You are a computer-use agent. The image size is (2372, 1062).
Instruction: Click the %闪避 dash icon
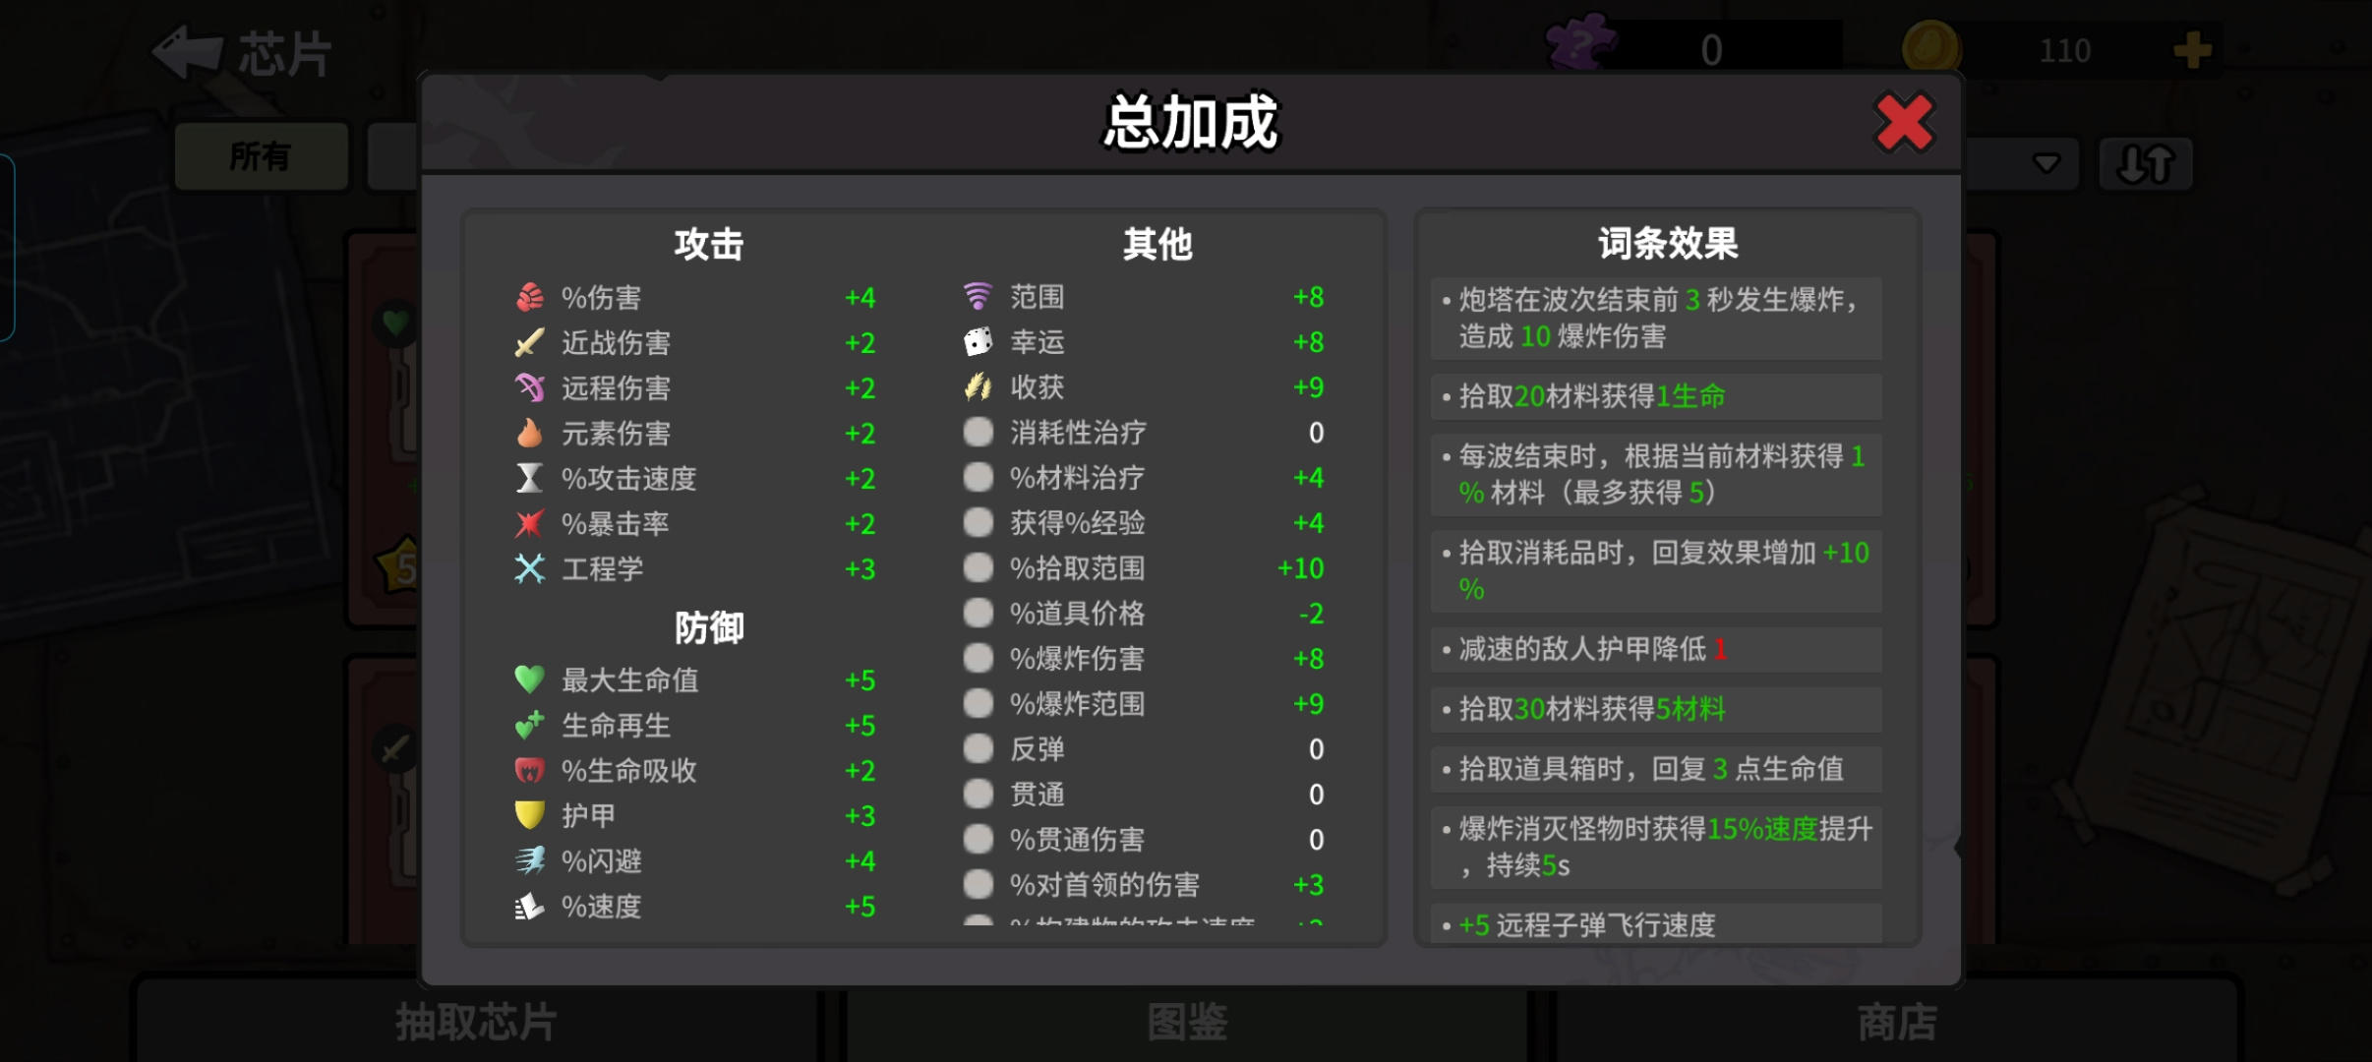529,860
